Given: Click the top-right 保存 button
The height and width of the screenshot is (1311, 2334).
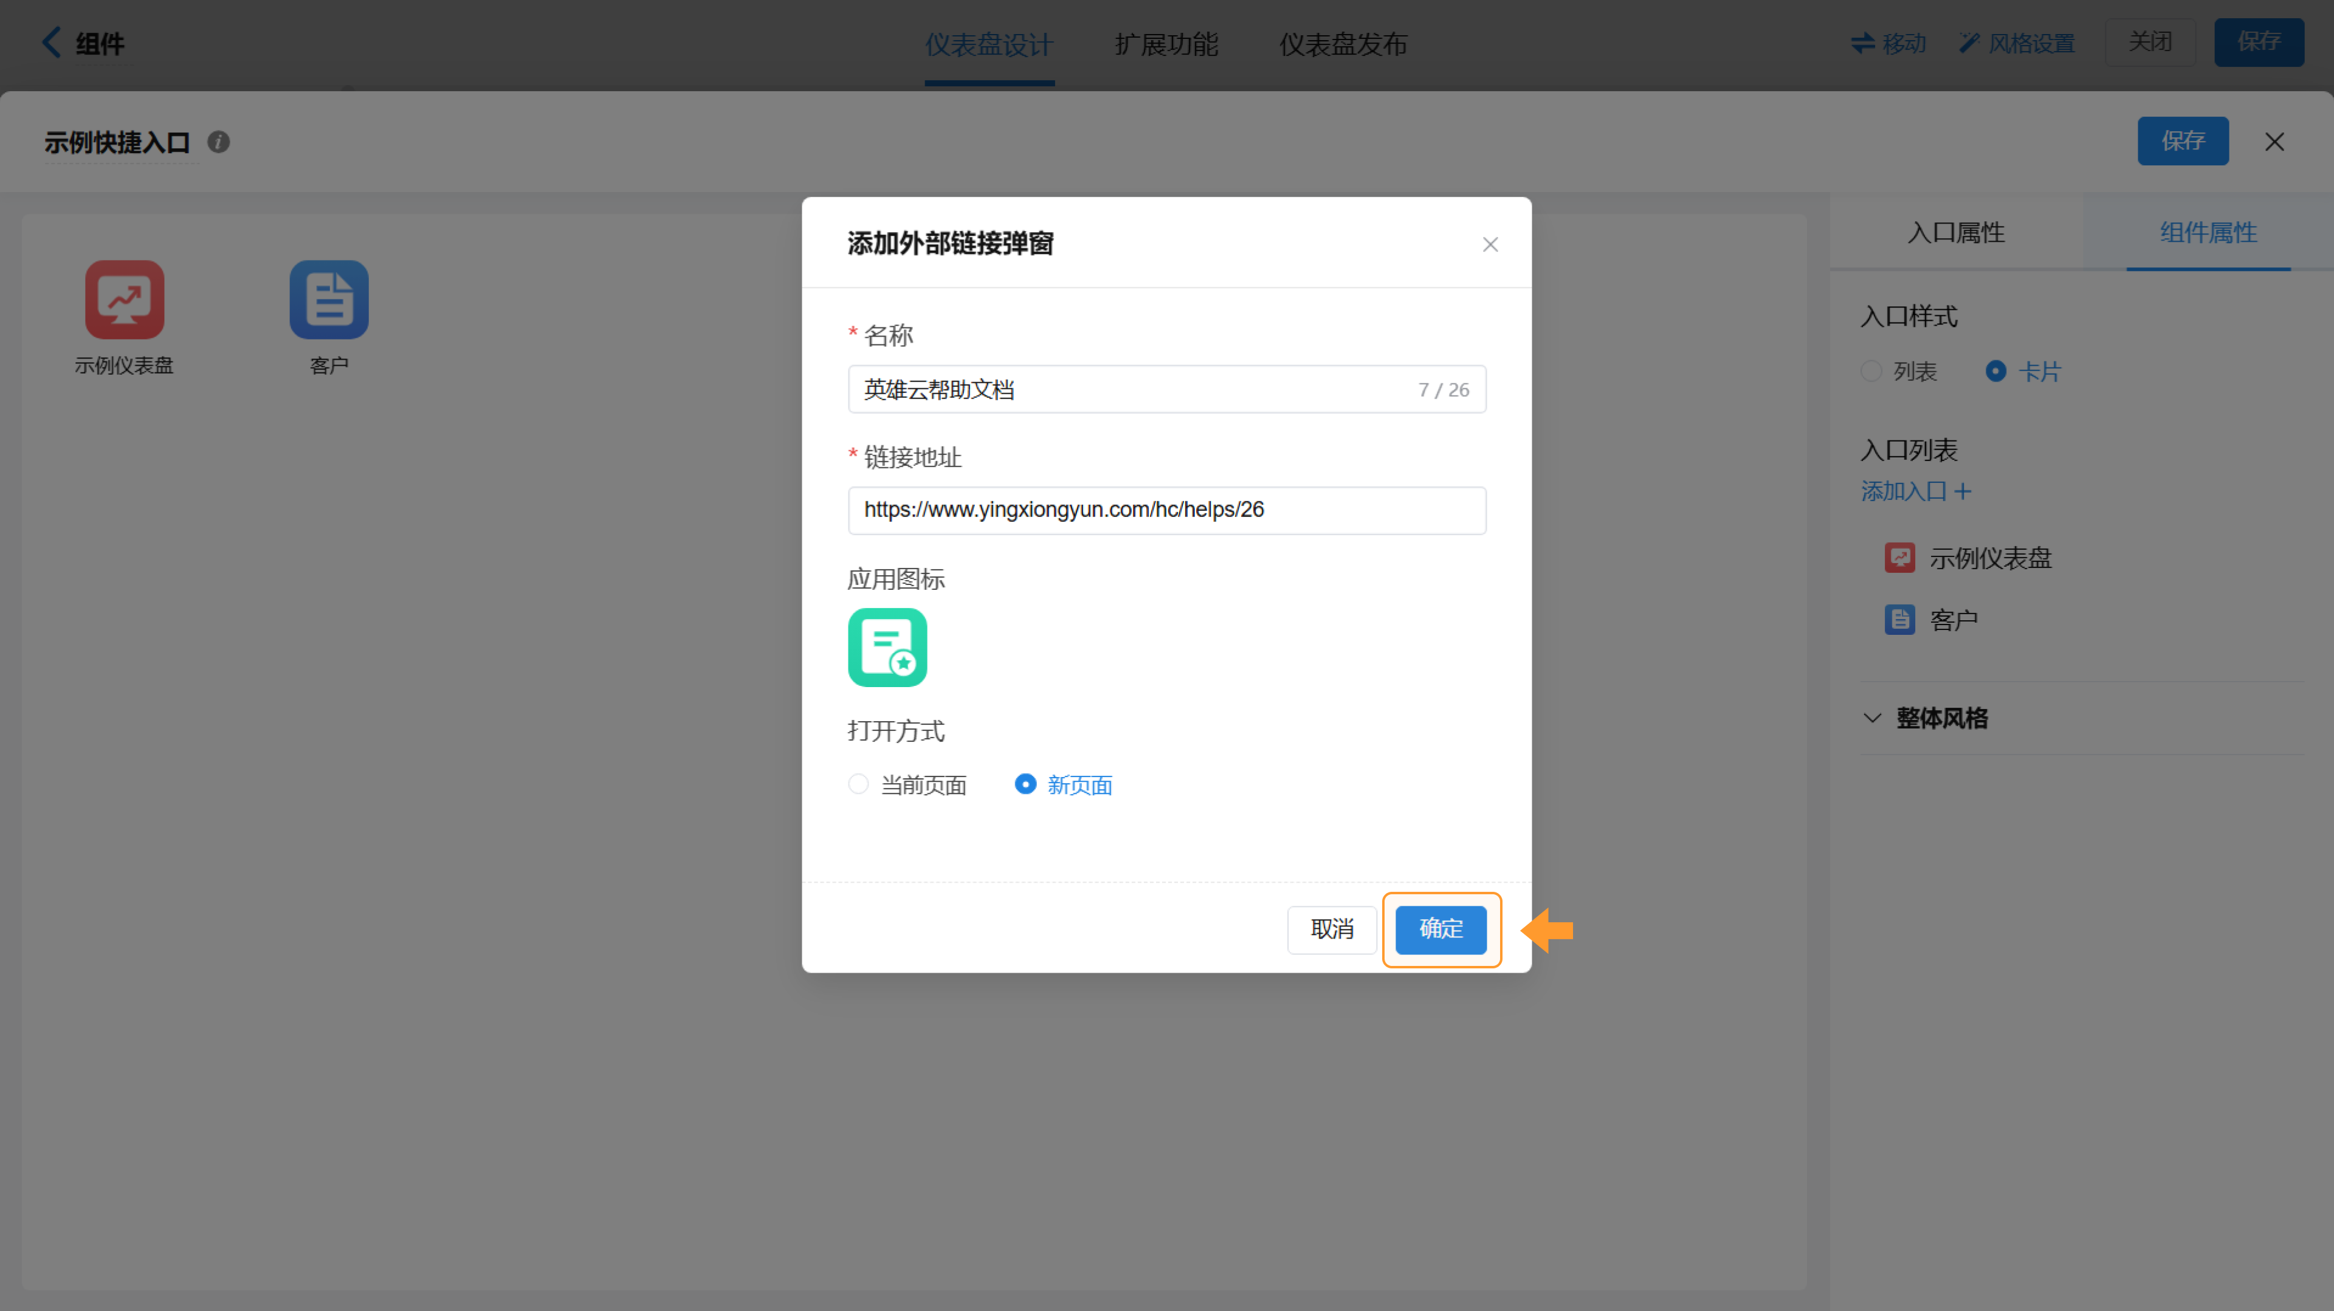Looking at the screenshot, I should pos(2259,42).
